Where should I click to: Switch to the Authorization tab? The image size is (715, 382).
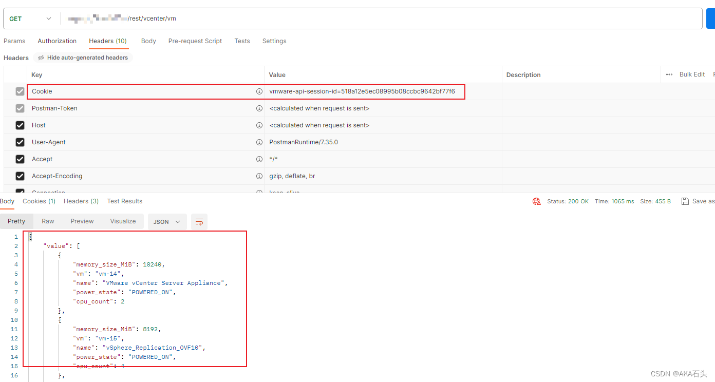[x=57, y=41]
